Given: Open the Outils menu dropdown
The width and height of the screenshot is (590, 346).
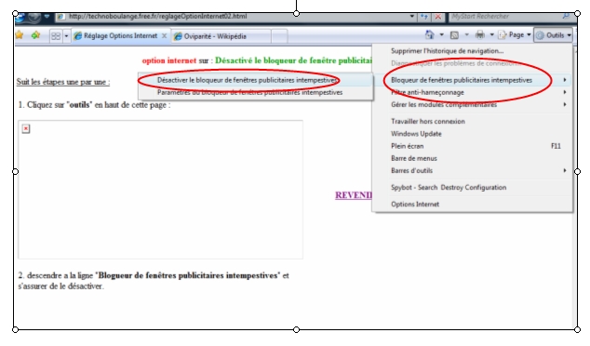Looking at the screenshot, I should (553, 35).
